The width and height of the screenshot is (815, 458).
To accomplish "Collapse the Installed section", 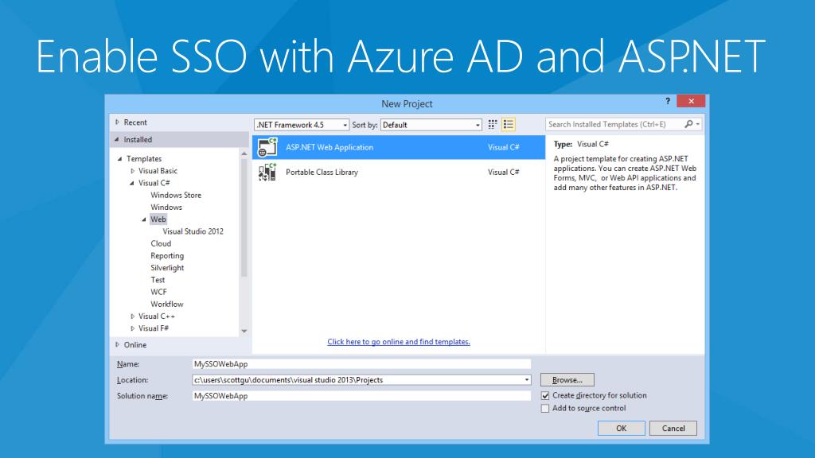I will click(x=117, y=139).
